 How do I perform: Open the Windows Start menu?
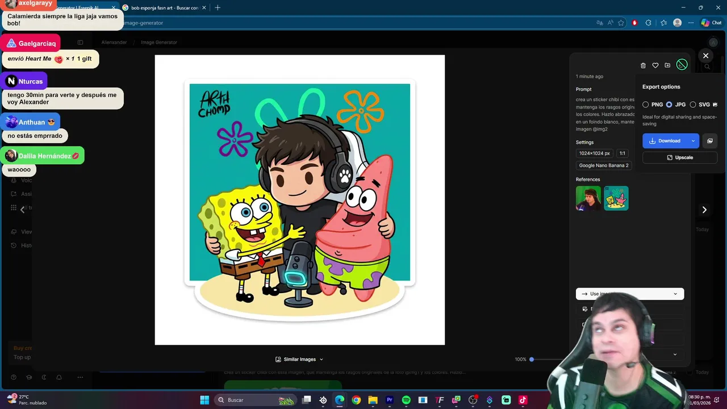click(204, 400)
